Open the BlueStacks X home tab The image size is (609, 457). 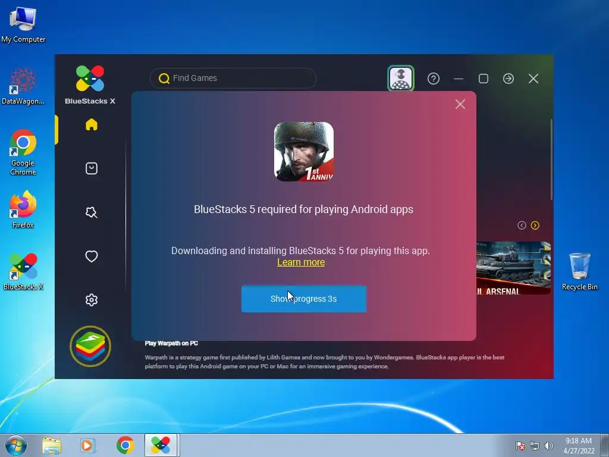(x=91, y=125)
